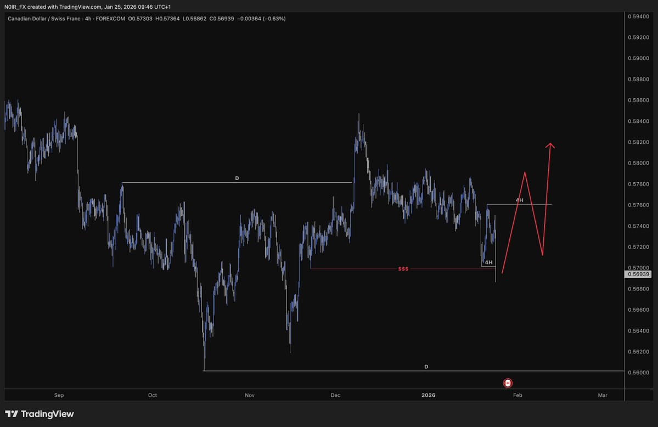This screenshot has height=427, width=658.
Task: Click the N0IR_FX created with TradingView.com header
Action: click(x=87, y=7)
